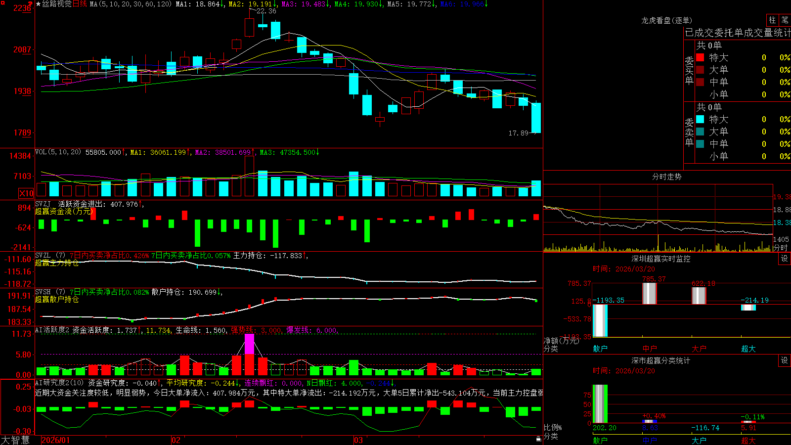Click the red 特大 swatch under 委买单
This screenshot has width=791, height=445.
point(700,57)
